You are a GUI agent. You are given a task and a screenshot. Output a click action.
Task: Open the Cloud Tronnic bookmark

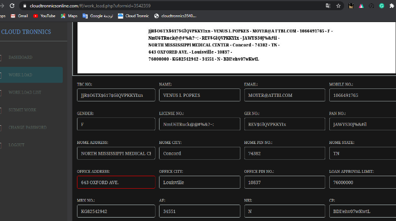[134, 16]
